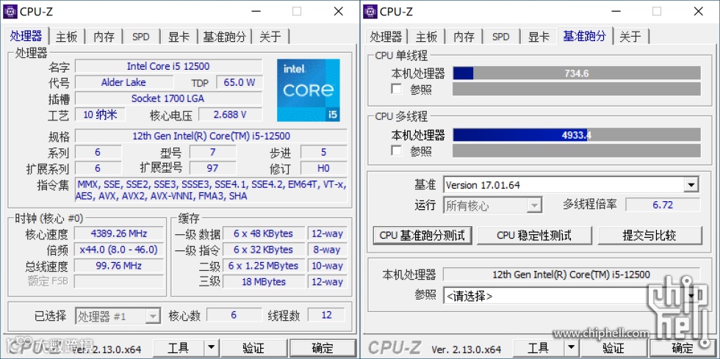Screen dimensions: 720x359
Task: Start the CPU 稳定性测试 button
Action: (534, 236)
